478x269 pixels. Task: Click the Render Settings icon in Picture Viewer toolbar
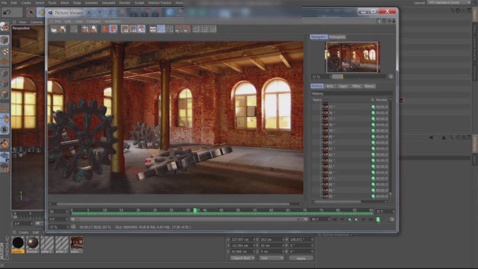click(x=74, y=29)
